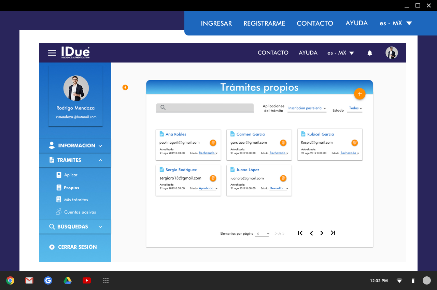437x290 pixels.
Task: Change Sergio Rodríguez status Aprobado dropdown
Action: [208, 188]
